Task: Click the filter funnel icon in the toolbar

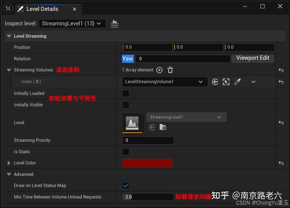Action: pyautogui.click(x=114, y=23)
